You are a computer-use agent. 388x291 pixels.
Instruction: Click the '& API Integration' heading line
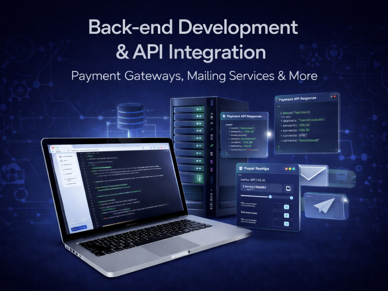[191, 52]
